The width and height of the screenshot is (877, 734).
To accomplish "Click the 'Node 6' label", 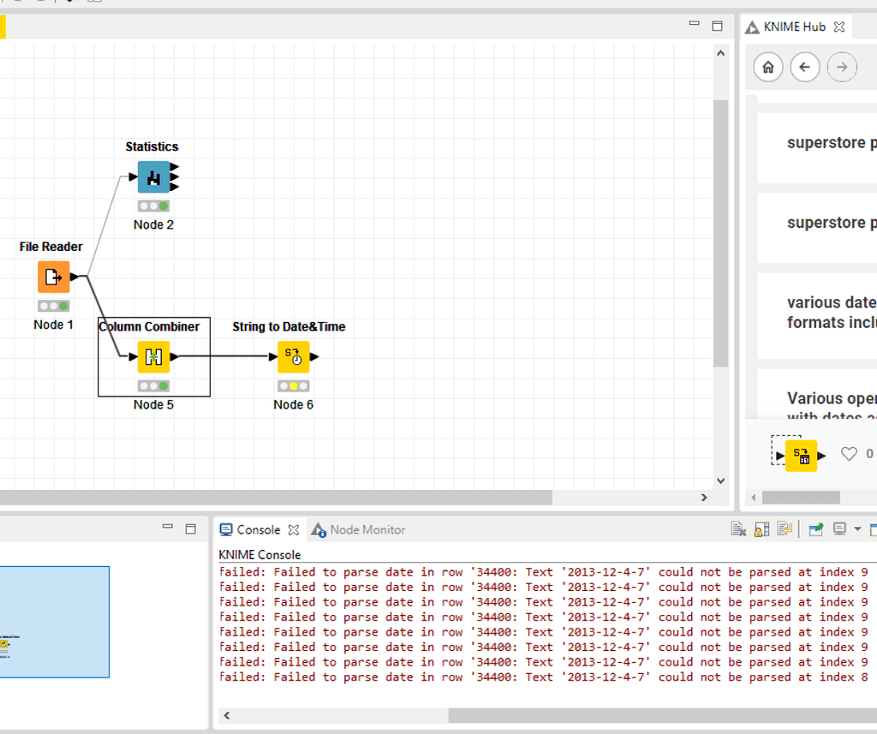I will 293,404.
